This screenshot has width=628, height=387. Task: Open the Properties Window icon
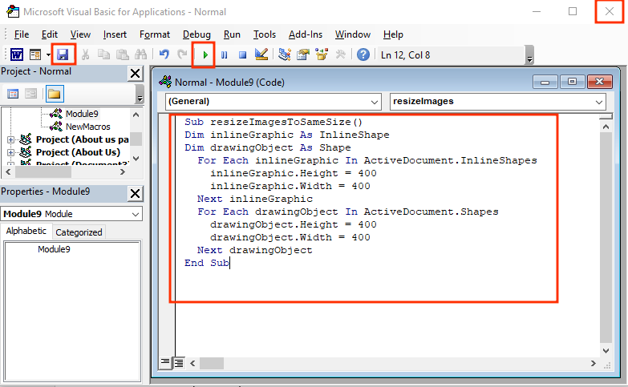coord(303,54)
